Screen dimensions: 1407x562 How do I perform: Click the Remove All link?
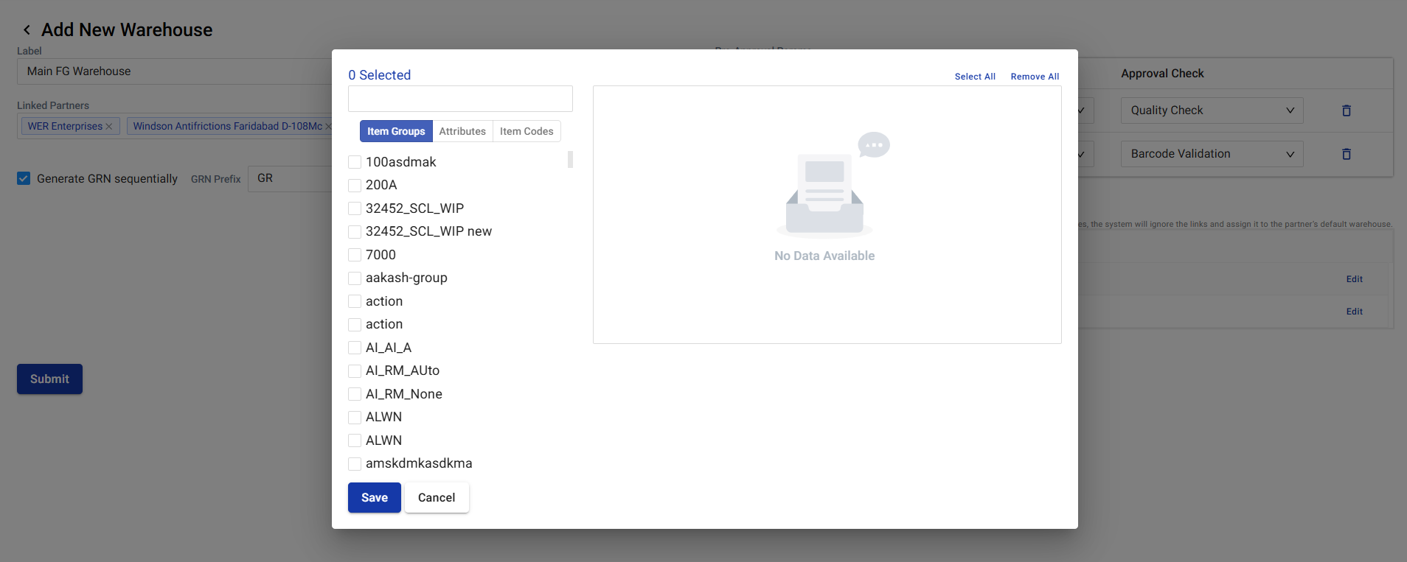coord(1035,77)
